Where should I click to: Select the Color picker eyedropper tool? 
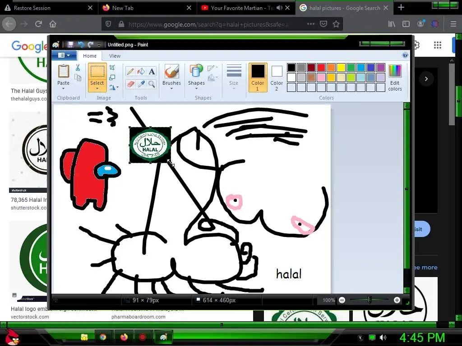(x=141, y=84)
